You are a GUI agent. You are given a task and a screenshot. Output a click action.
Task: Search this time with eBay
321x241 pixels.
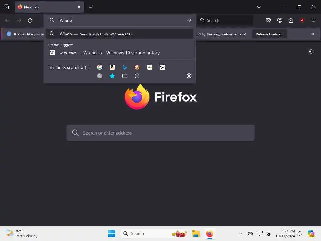pyautogui.click(x=150, y=67)
